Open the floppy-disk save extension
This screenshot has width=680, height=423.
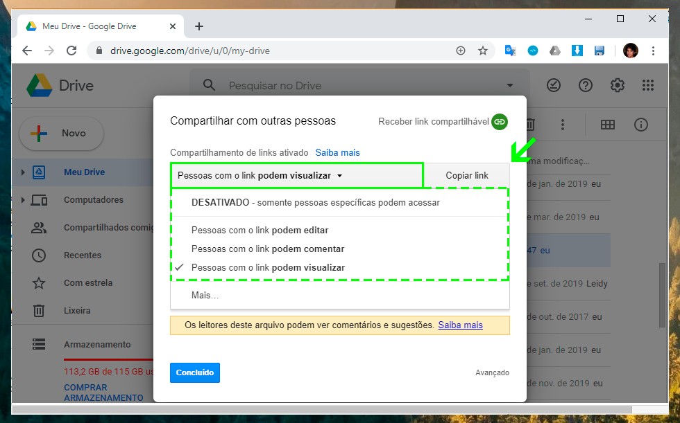(x=600, y=51)
